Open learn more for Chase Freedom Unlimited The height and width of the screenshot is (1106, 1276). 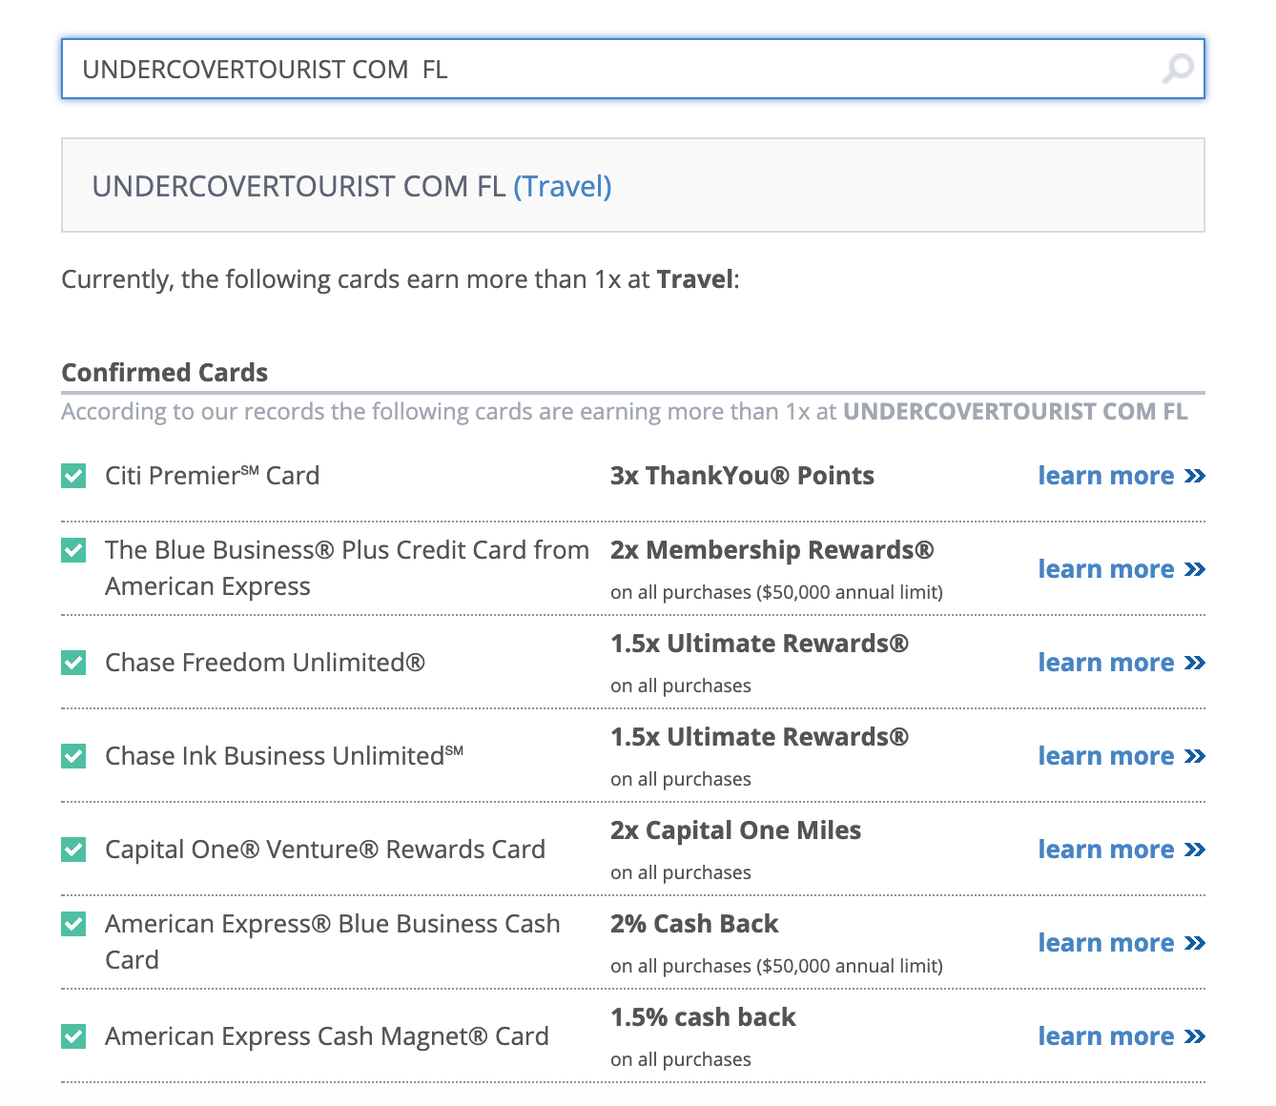point(1121,663)
